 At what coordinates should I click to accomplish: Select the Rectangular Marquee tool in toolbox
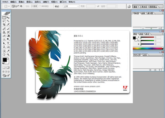click(4, 18)
